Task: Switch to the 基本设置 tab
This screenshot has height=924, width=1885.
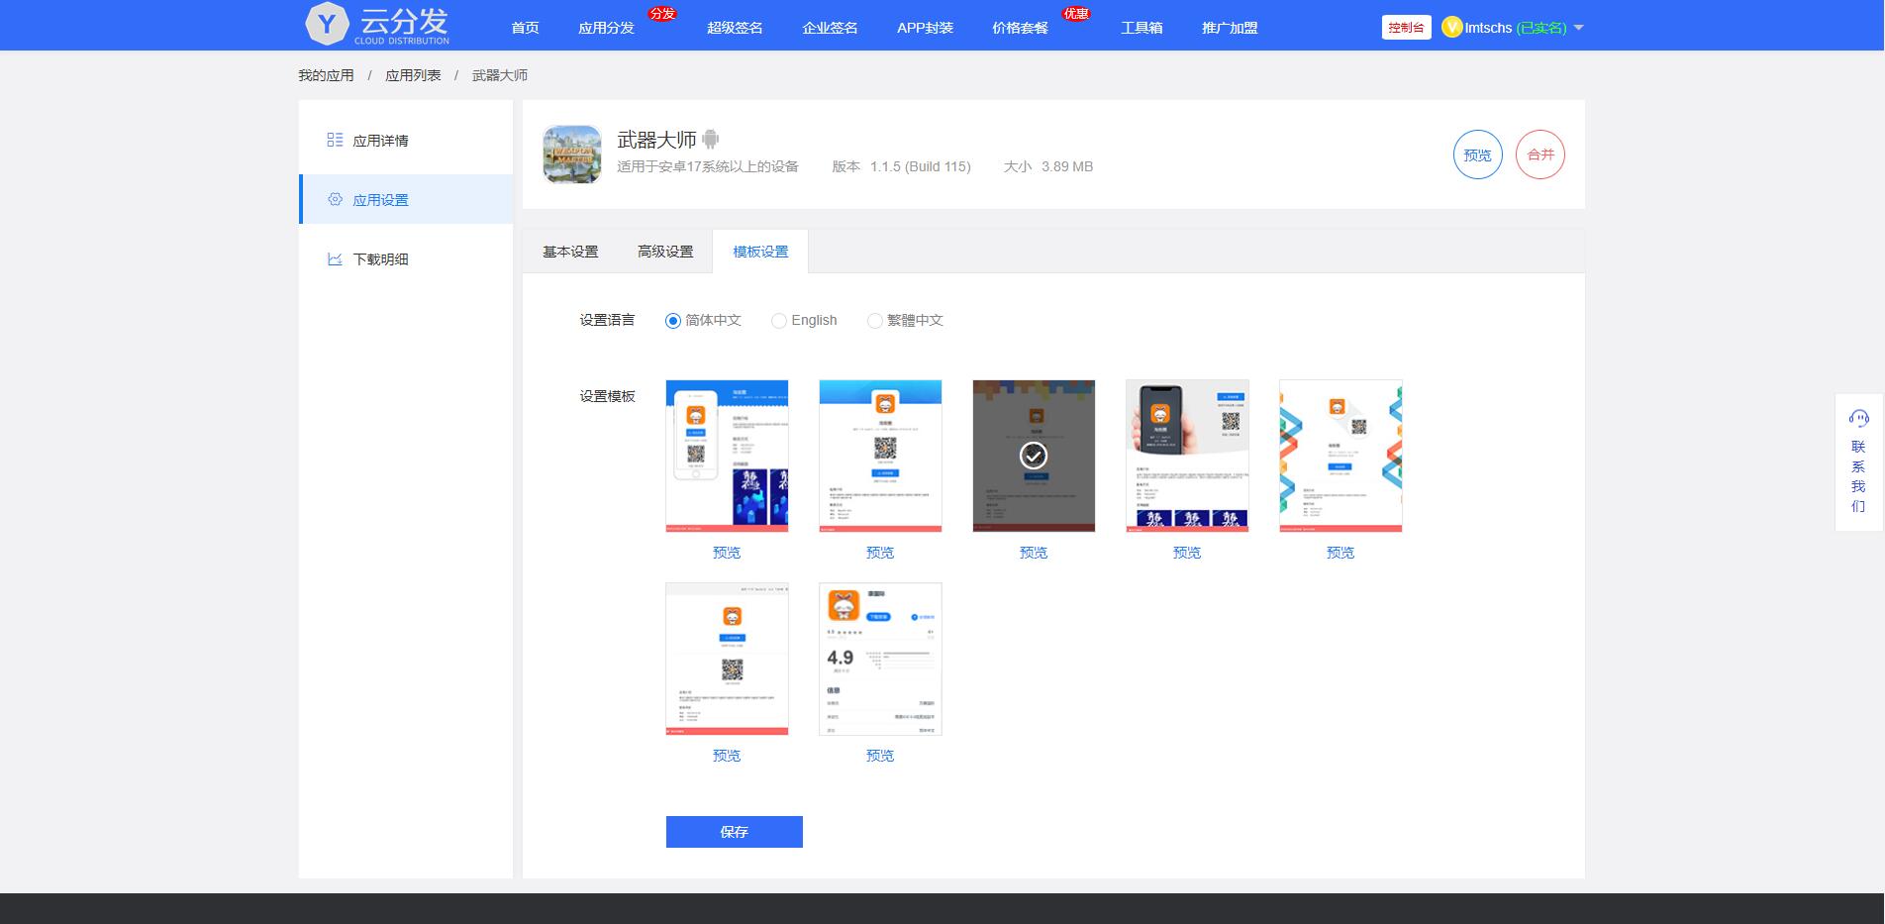Action: pos(570,252)
